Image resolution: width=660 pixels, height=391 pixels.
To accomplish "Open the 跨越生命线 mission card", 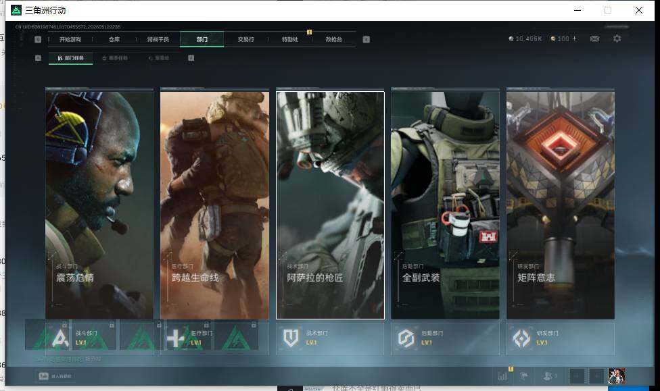I will click(214, 205).
